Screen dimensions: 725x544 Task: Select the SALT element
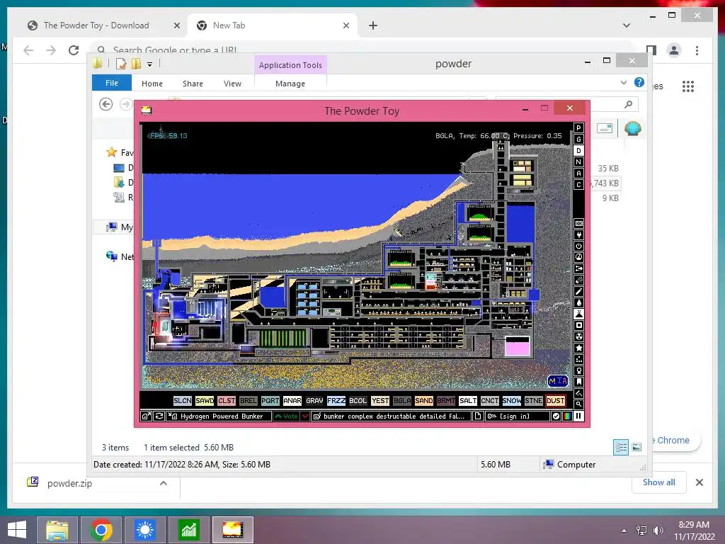(x=467, y=401)
